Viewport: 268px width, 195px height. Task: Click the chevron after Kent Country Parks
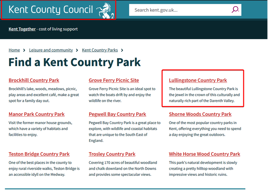(122, 50)
